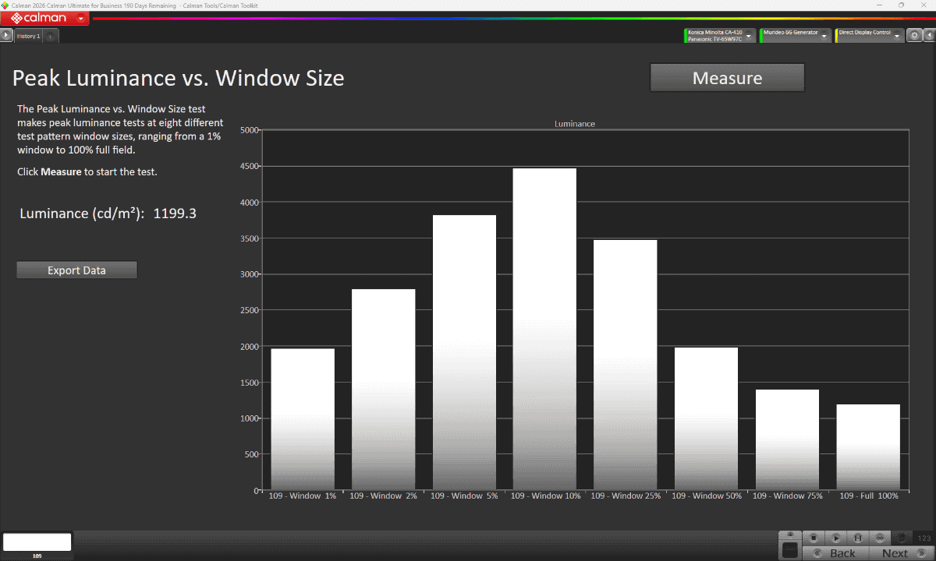The width and height of the screenshot is (936, 561).
Task: Open the Calman main menu dropdown
Action: tap(81, 18)
